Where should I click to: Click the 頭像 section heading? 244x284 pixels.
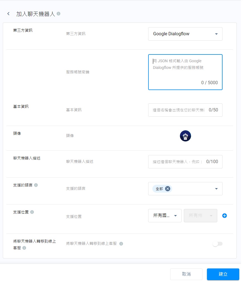(x=17, y=133)
